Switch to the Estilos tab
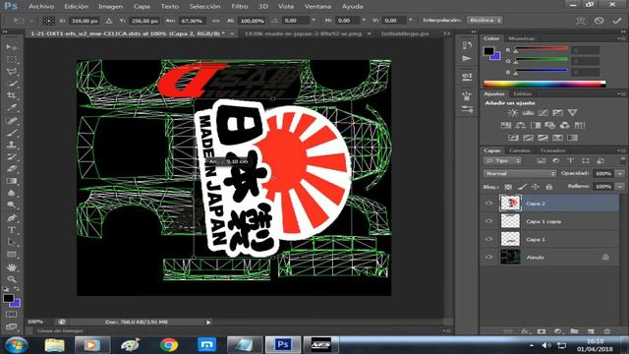The height and width of the screenshot is (354, 629). pos(523,94)
